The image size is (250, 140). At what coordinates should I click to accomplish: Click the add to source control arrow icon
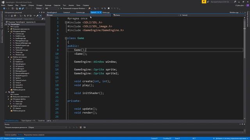pos(214,138)
